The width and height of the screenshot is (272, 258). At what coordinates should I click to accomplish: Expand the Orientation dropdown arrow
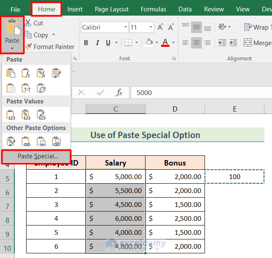[x=229, y=27]
